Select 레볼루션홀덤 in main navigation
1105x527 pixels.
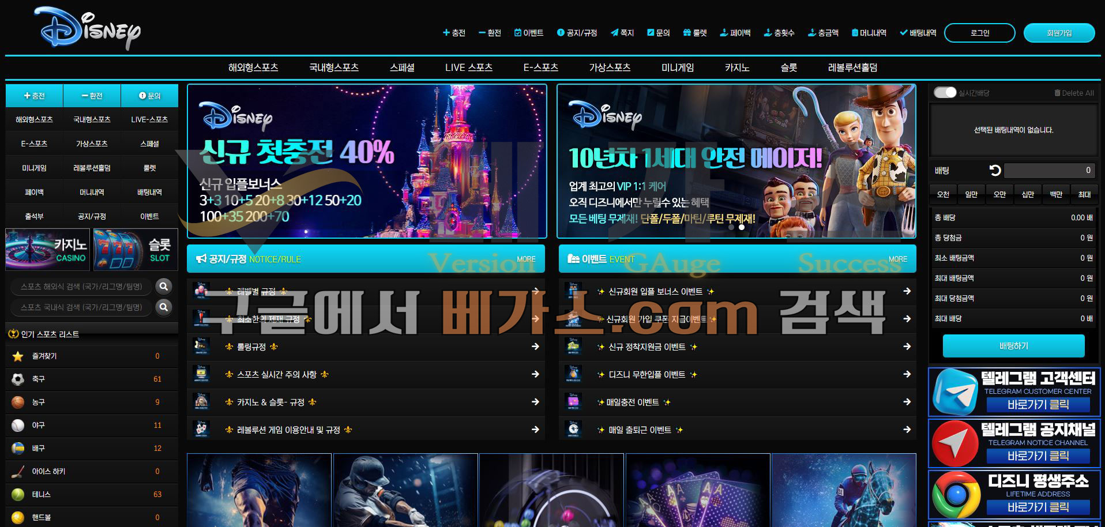coord(852,67)
